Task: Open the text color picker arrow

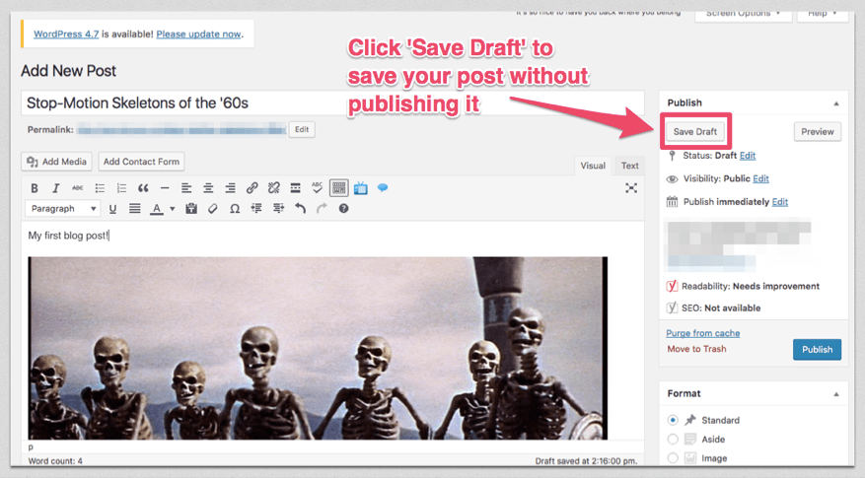Action: click(x=173, y=209)
